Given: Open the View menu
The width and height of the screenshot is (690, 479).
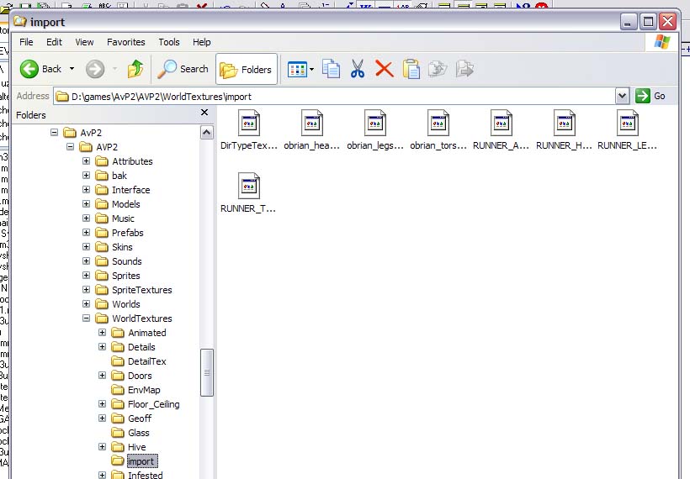Looking at the screenshot, I should point(84,42).
